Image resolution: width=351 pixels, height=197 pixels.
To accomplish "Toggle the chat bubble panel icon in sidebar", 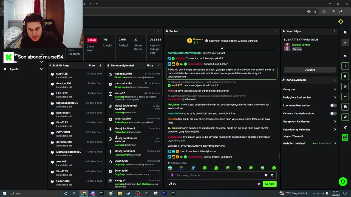I will (x=345, y=86).
